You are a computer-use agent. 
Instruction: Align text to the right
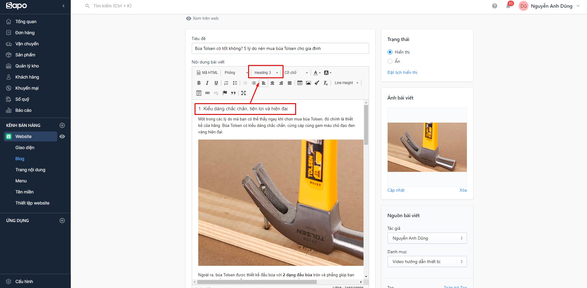(281, 83)
